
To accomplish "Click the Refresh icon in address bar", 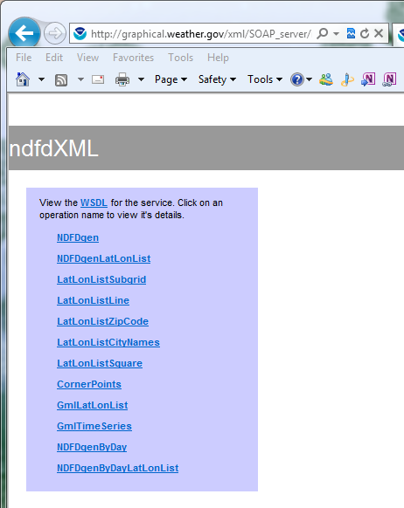I will coord(365,33).
